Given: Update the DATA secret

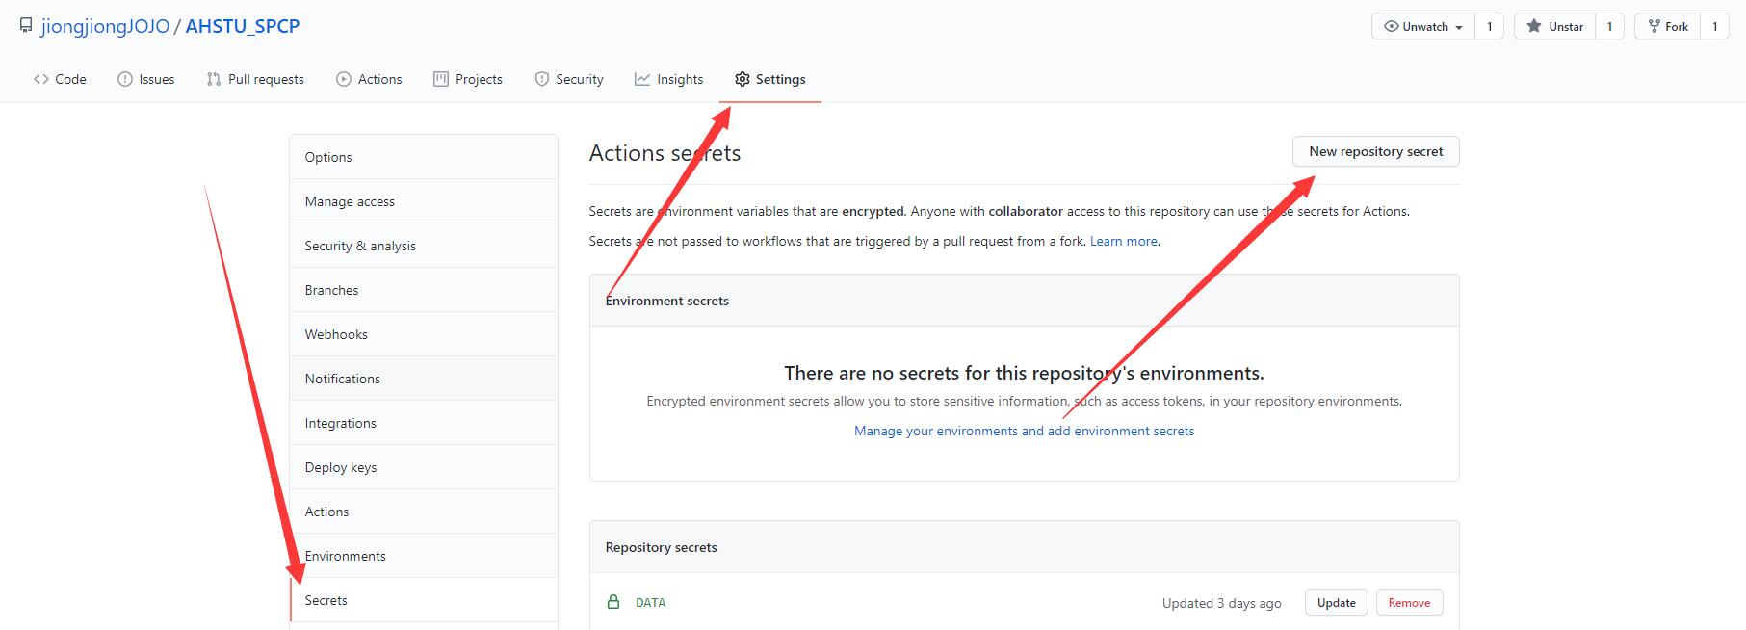Looking at the screenshot, I should [x=1336, y=602].
